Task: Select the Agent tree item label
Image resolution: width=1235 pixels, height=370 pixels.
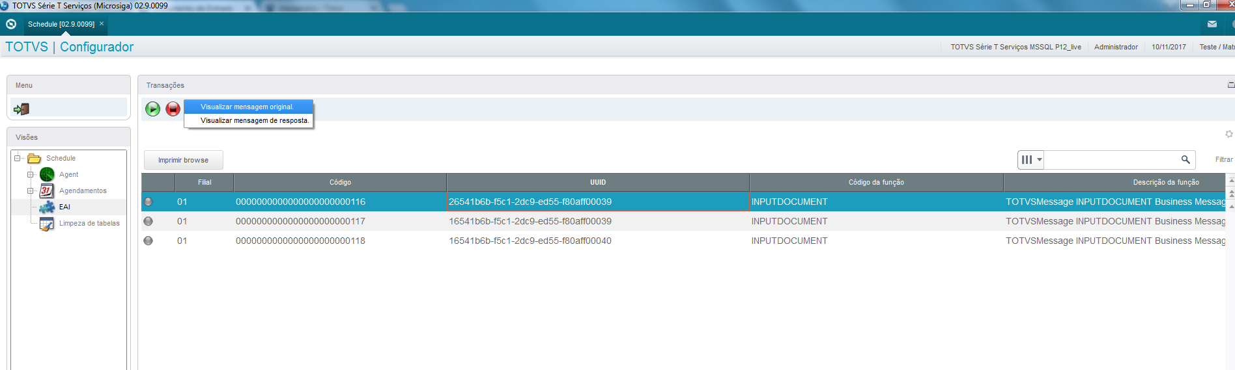Action: (x=68, y=174)
